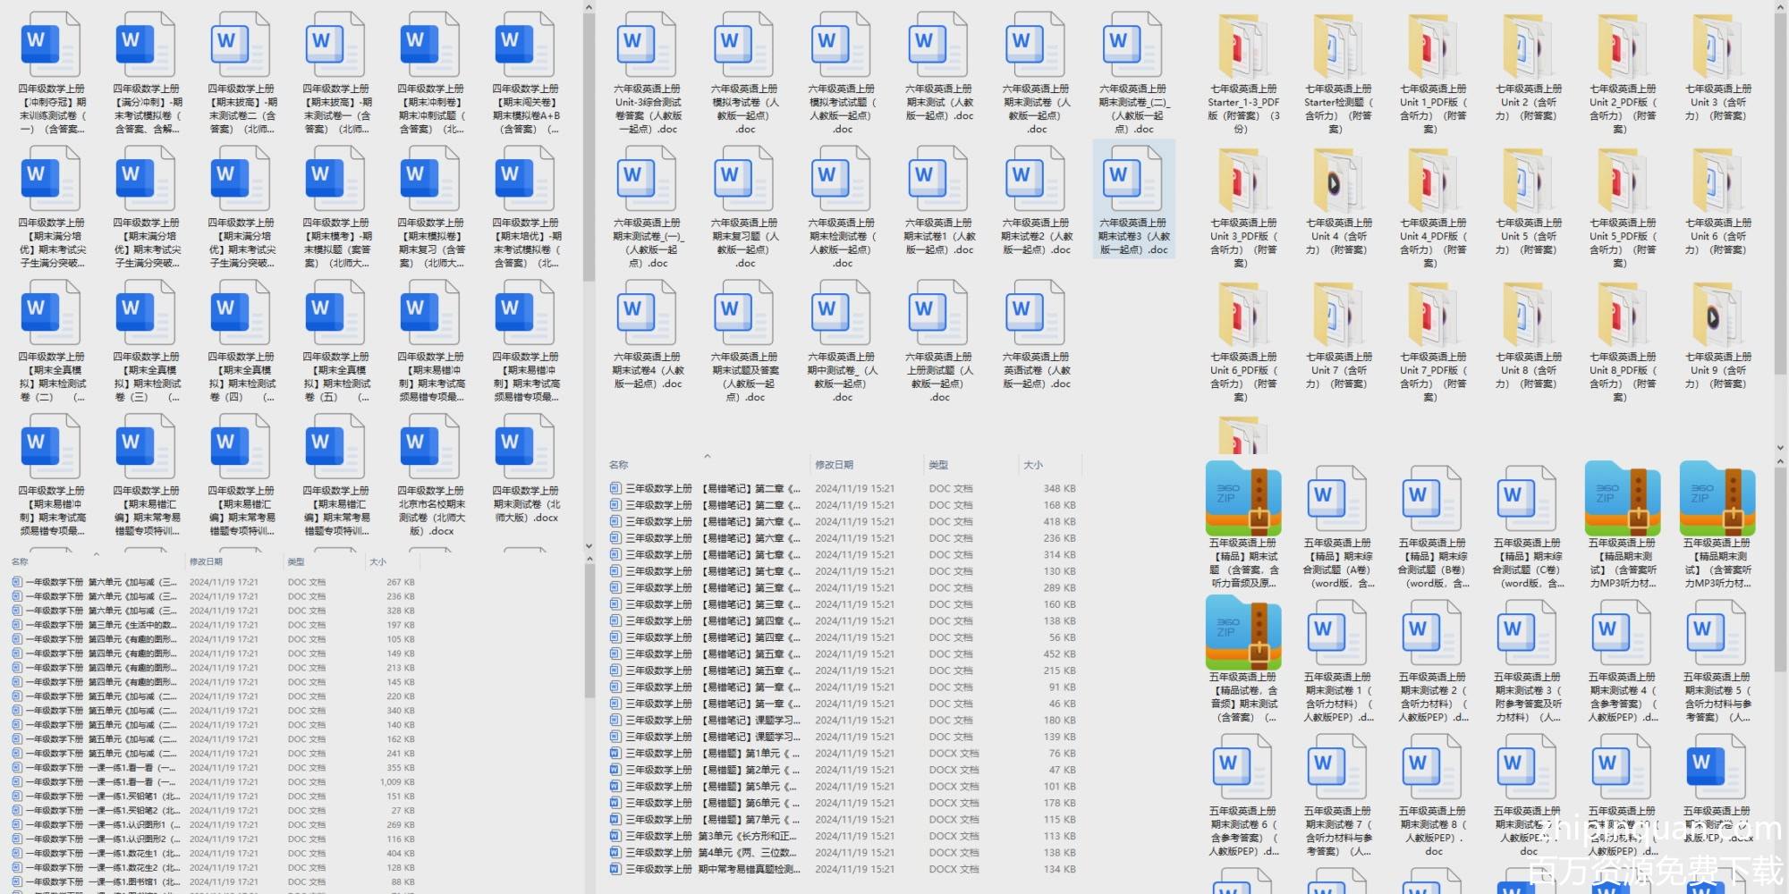The width and height of the screenshot is (1789, 894).
Task: Sort first-grade file list by 类型 column
Action: [x=296, y=561]
